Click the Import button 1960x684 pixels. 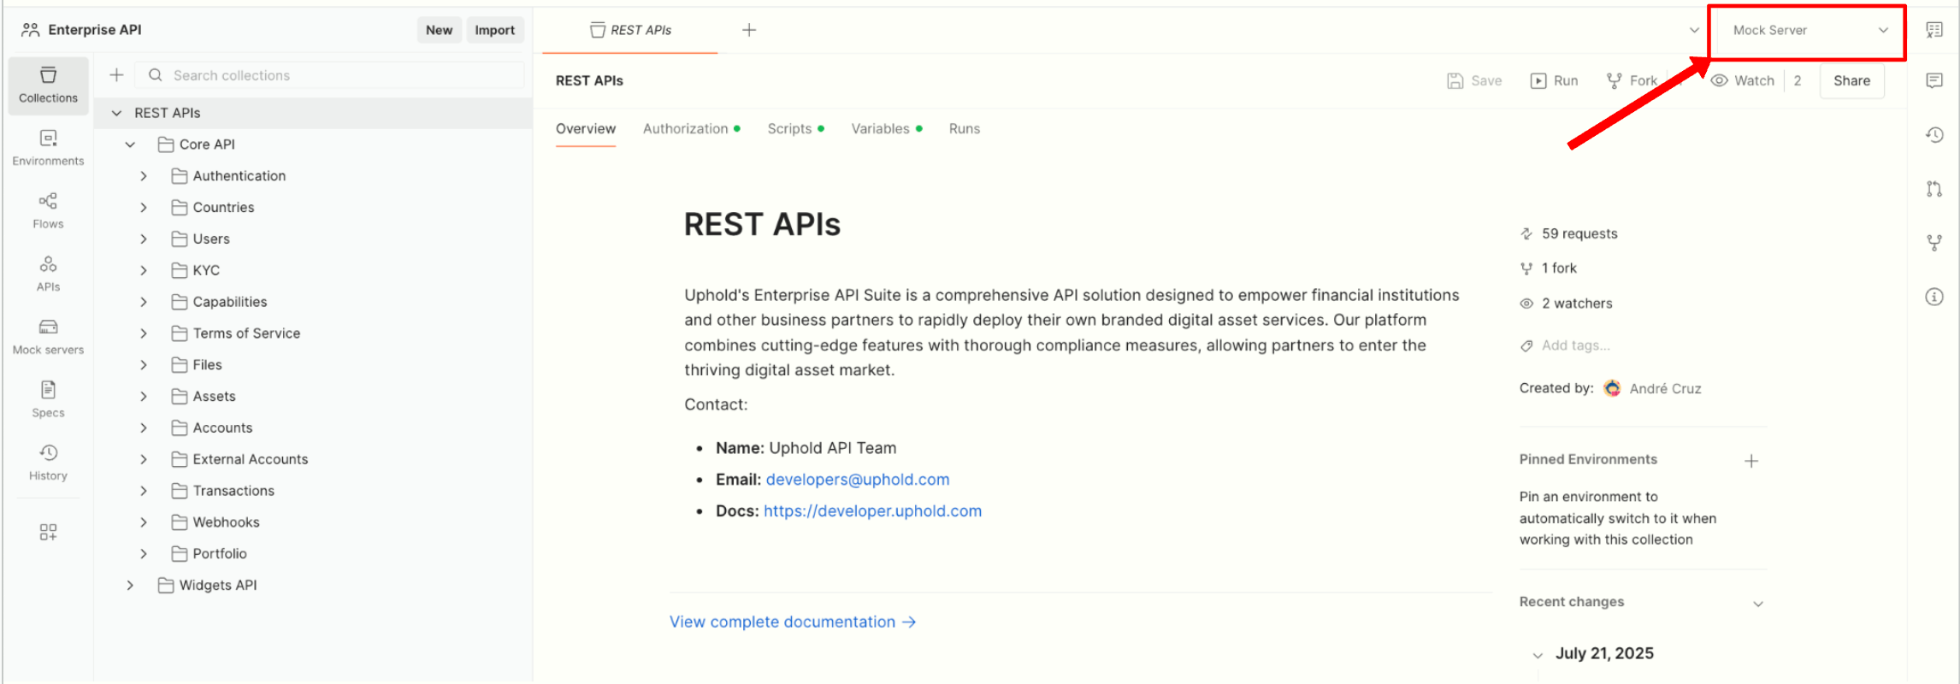[495, 30]
